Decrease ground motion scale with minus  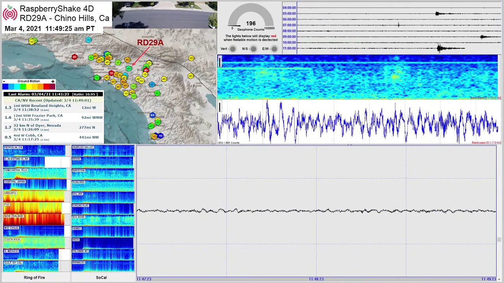[4, 81]
